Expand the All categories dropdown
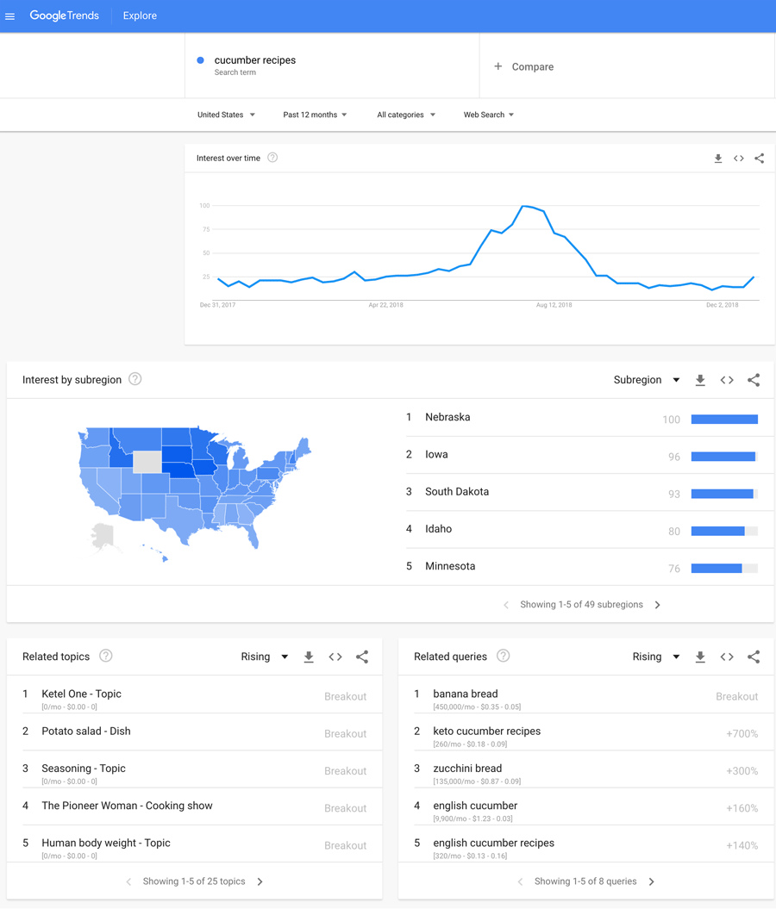 coord(405,115)
